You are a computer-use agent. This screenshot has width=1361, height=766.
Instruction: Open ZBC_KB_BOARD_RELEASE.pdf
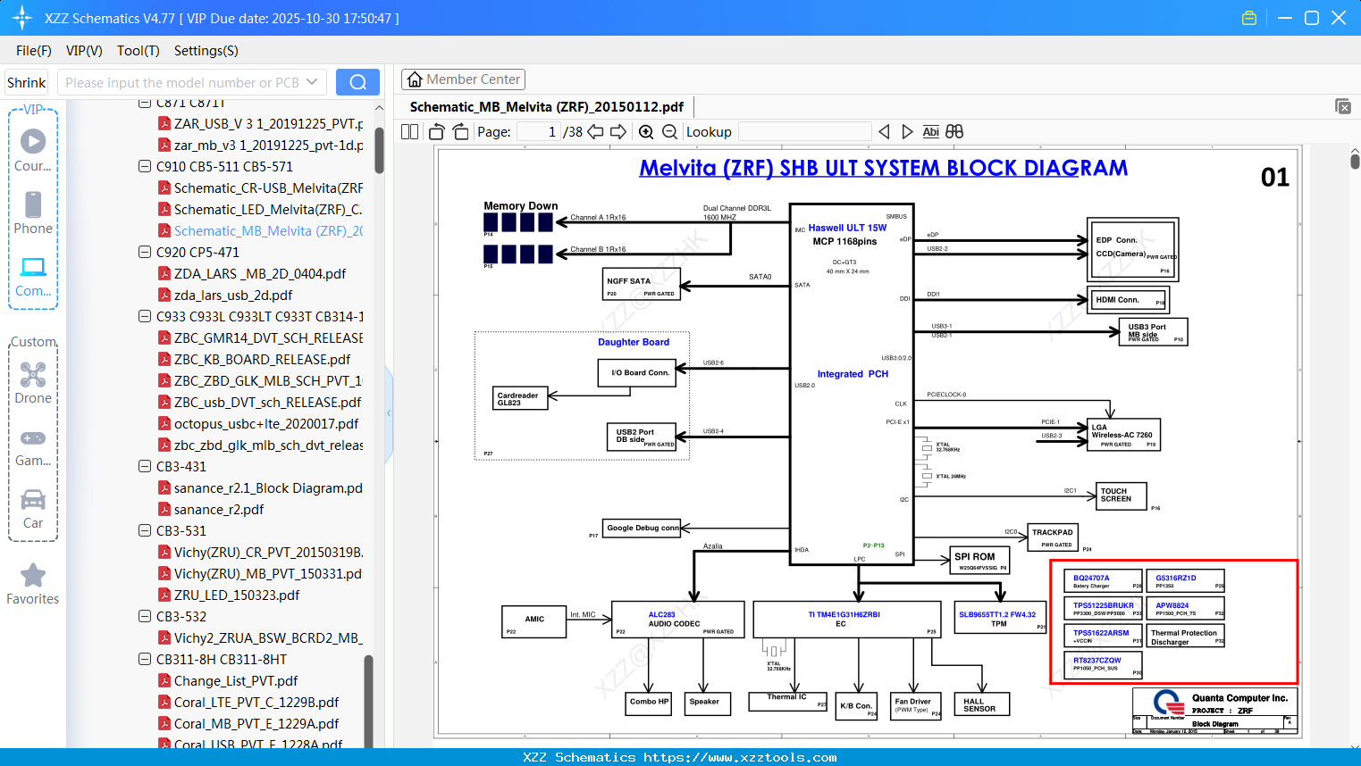255,360
